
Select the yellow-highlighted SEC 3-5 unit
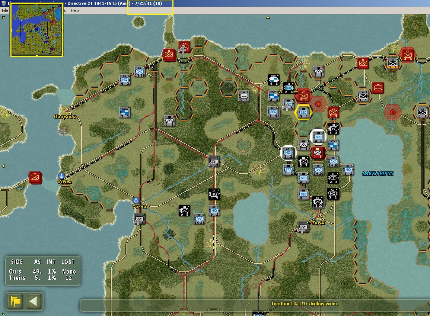(x=303, y=113)
